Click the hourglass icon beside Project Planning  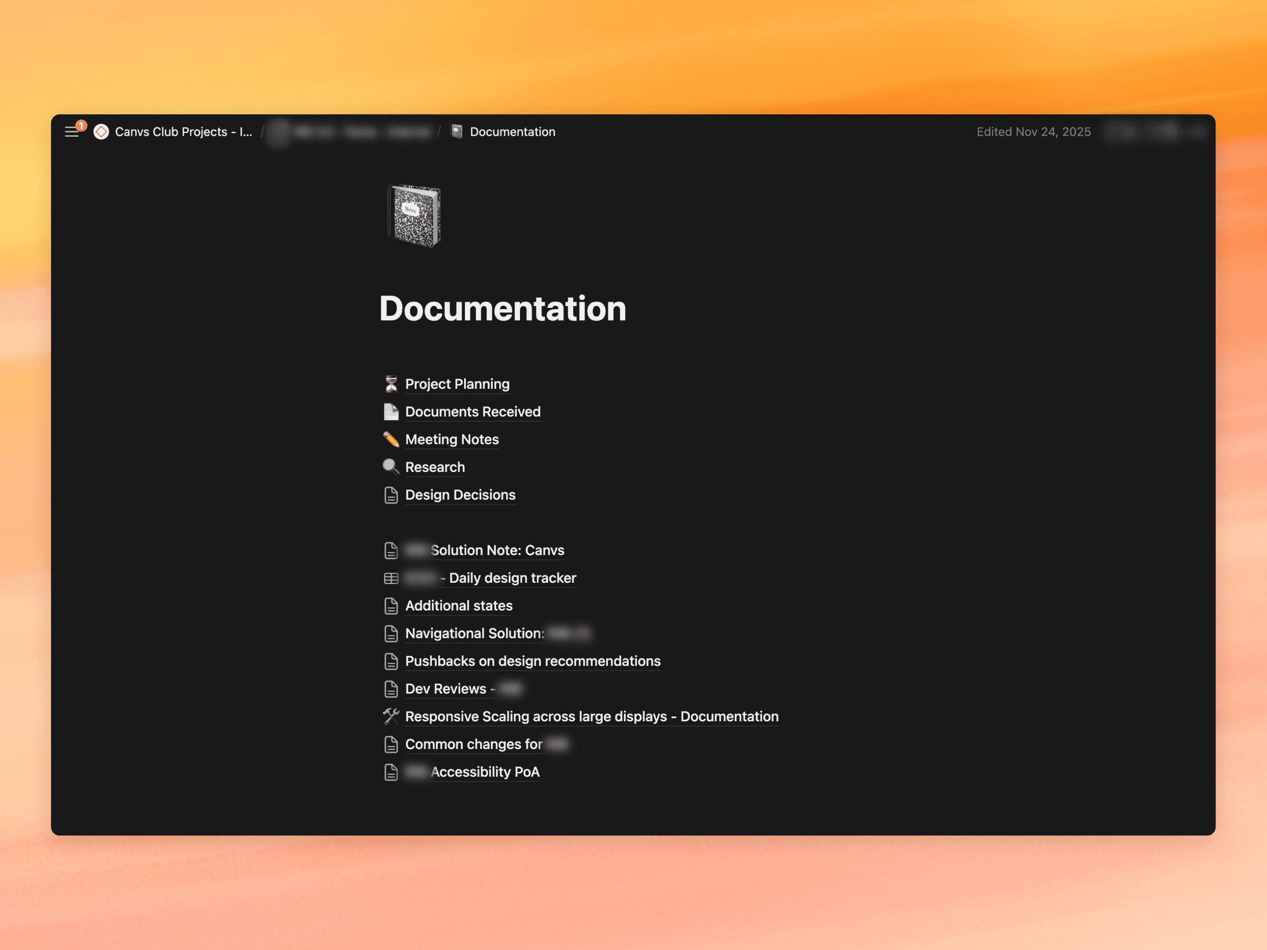tap(392, 384)
